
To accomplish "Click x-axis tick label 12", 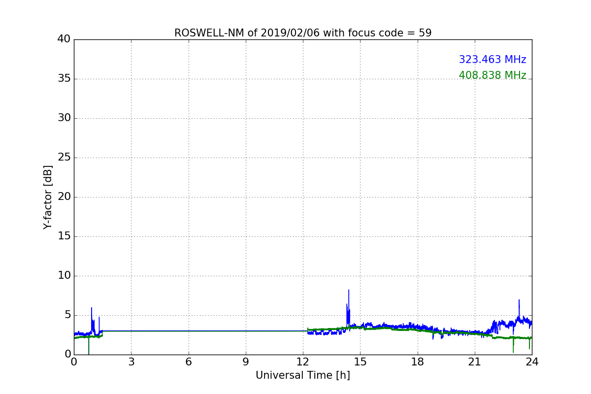I will pos(303,362).
